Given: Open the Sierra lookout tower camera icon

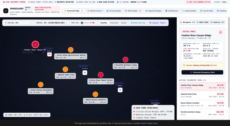Looking at the screenshot, I should point(49,54).
